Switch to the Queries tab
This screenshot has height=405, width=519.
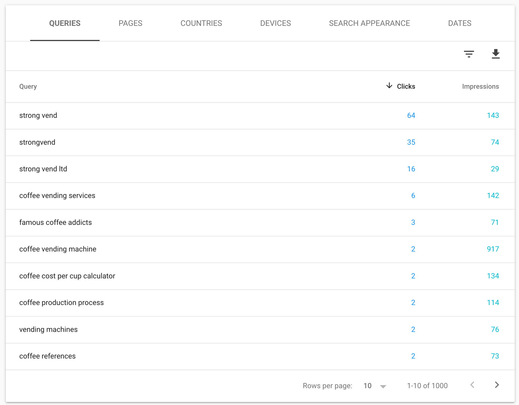point(65,23)
